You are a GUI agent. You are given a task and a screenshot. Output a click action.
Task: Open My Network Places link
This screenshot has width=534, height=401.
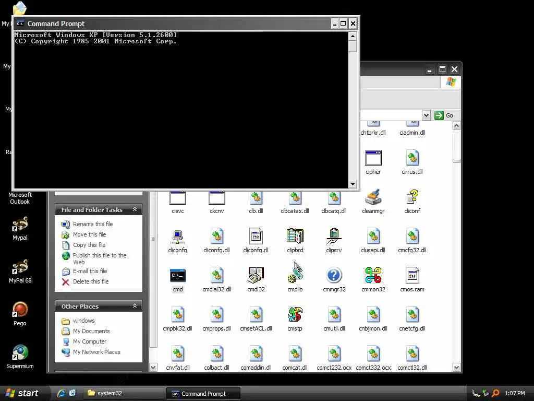point(96,352)
